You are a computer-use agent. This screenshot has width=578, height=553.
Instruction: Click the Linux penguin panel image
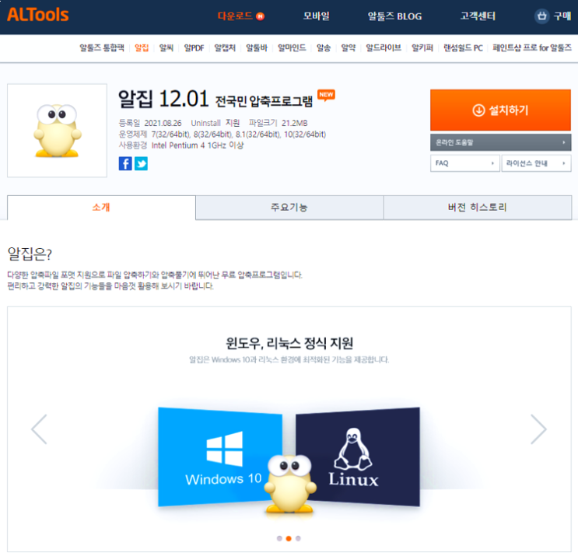point(358,457)
